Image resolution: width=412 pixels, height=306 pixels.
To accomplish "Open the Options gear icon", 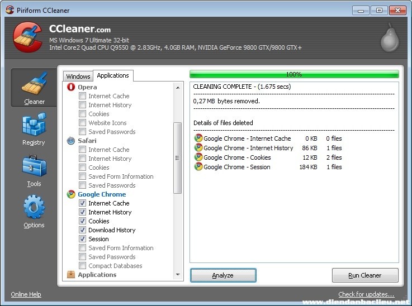I will tap(34, 207).
